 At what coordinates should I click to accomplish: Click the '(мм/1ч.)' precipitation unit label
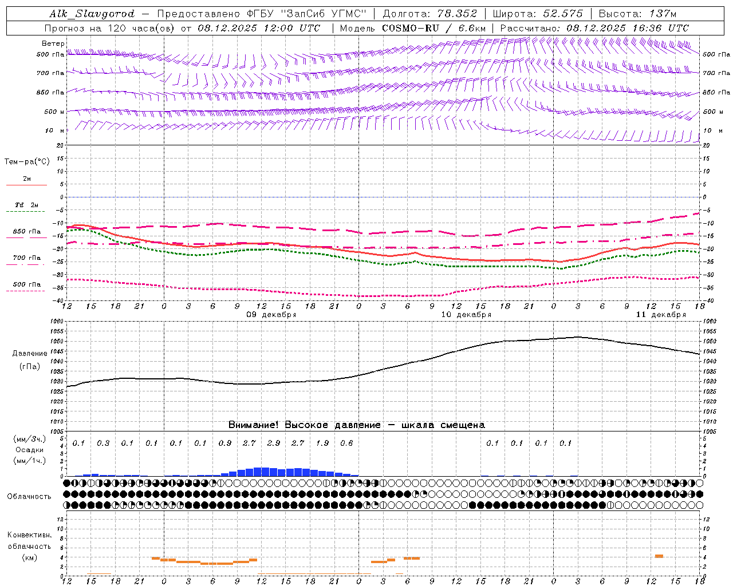pos(30,461)
